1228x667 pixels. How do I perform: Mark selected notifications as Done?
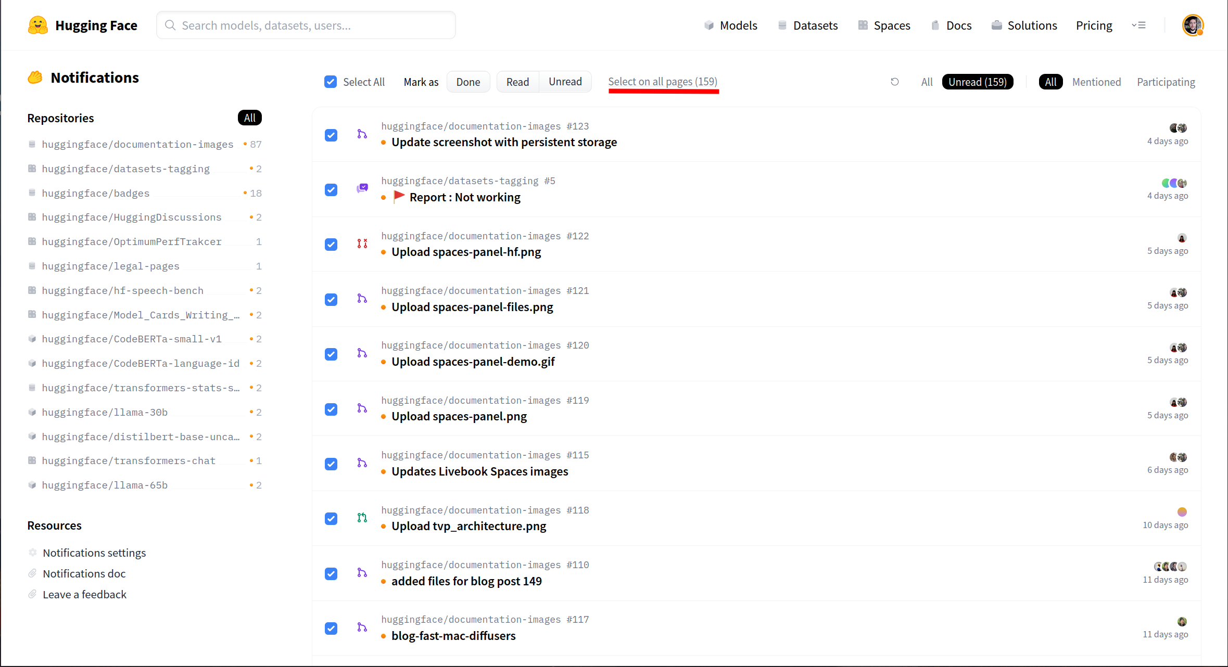point(468,82)
